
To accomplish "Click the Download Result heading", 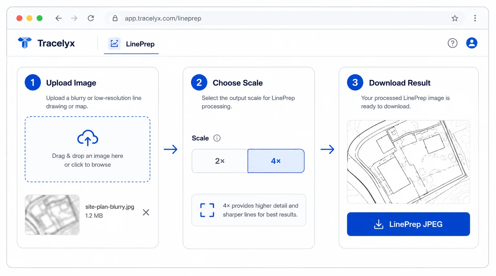I will (400, 83).
